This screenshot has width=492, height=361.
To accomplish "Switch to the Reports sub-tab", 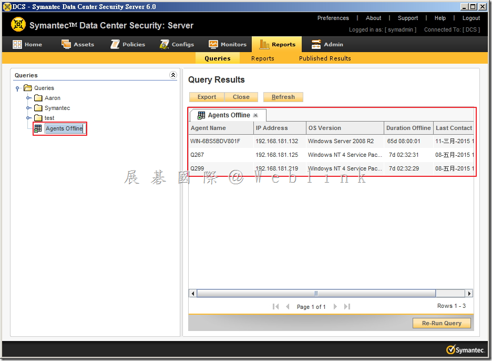I will (x=263, y=58).
